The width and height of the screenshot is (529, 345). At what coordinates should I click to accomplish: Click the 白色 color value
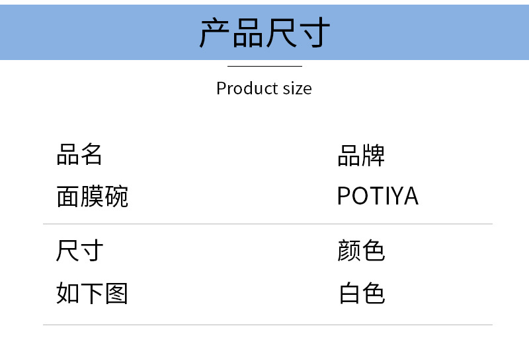pyautogui.click(x=361, y=294)
